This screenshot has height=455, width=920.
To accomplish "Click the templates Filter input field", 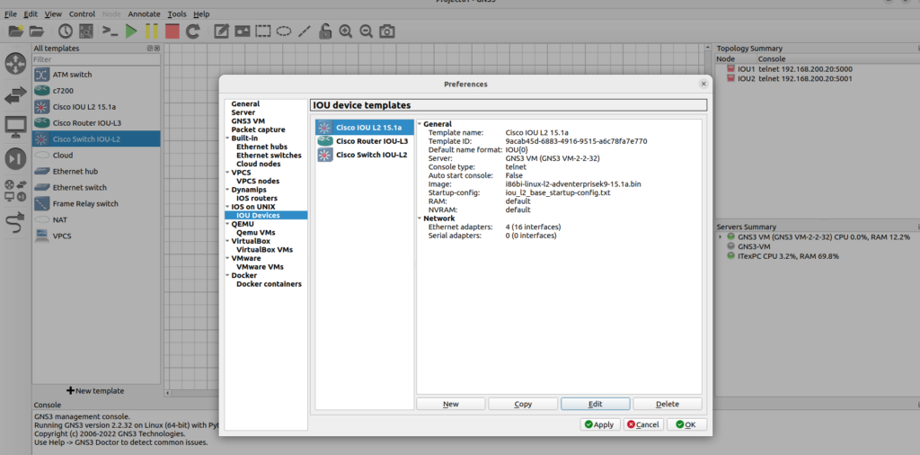I will pos(95,59).
